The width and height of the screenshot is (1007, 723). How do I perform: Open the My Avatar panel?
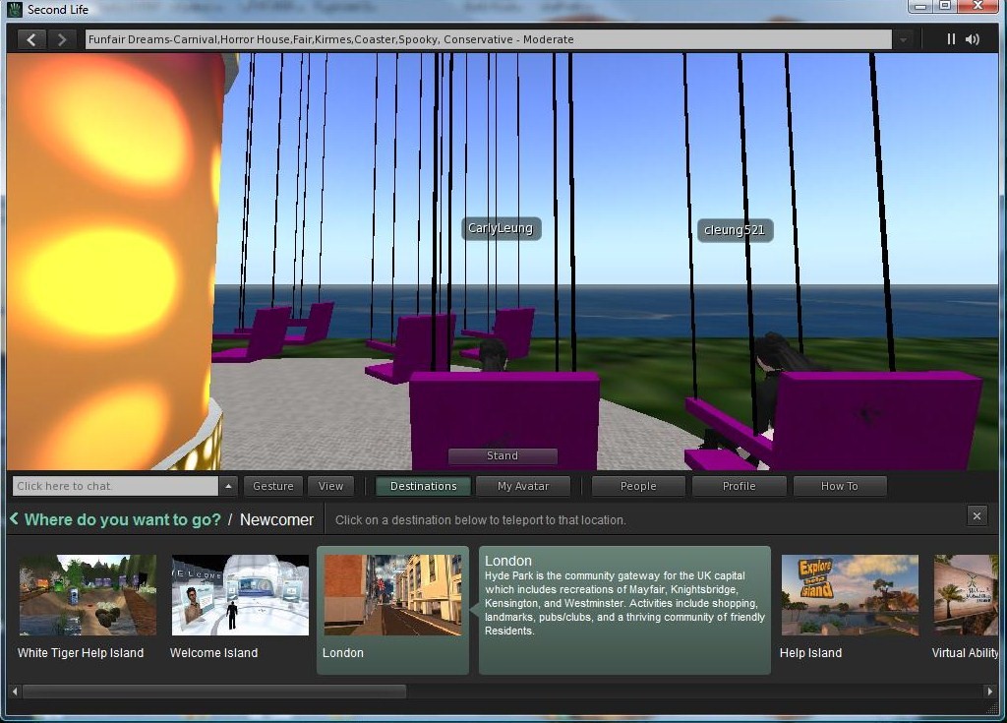click(523, 486)
